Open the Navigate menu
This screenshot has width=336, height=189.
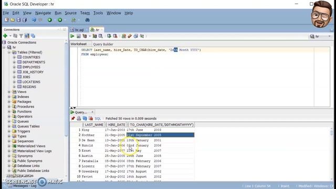(43, 13)
